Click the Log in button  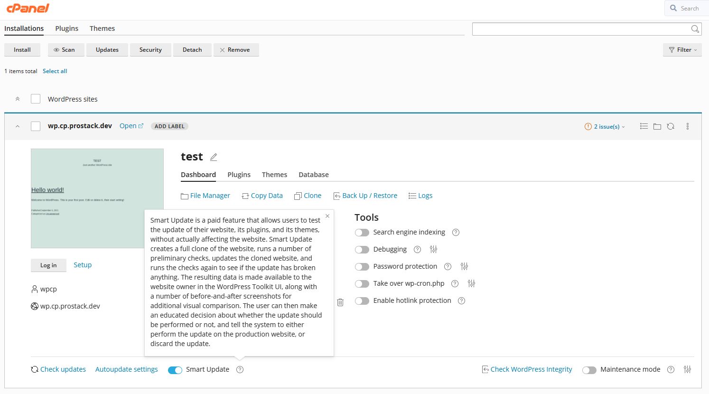pyautogui.click(x=48, y=265)
